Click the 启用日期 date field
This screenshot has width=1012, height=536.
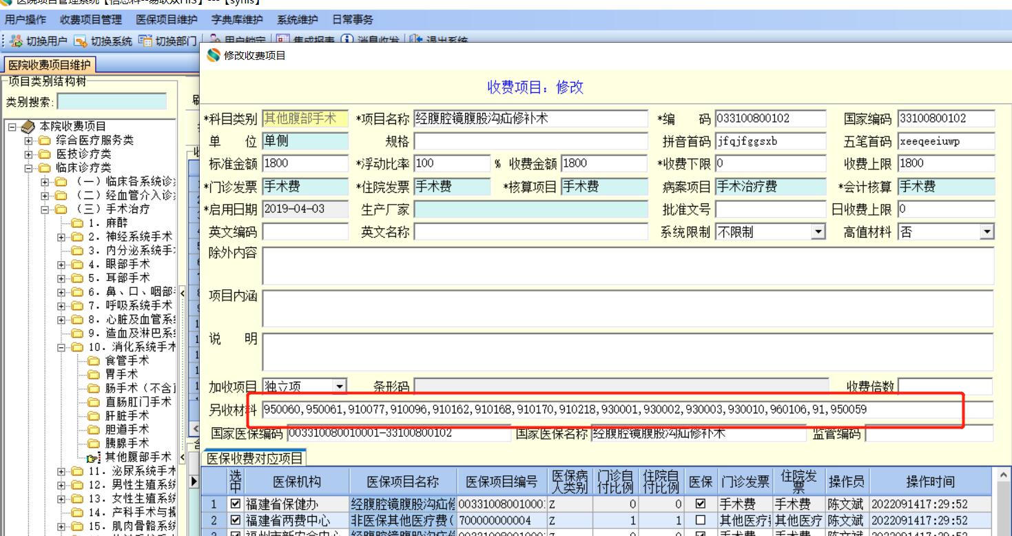coord(304,210)
